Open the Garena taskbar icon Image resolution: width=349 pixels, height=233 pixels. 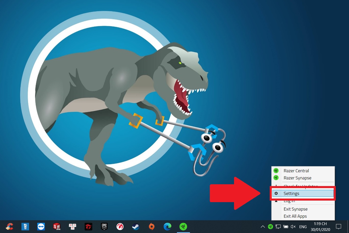pos(88,226)
